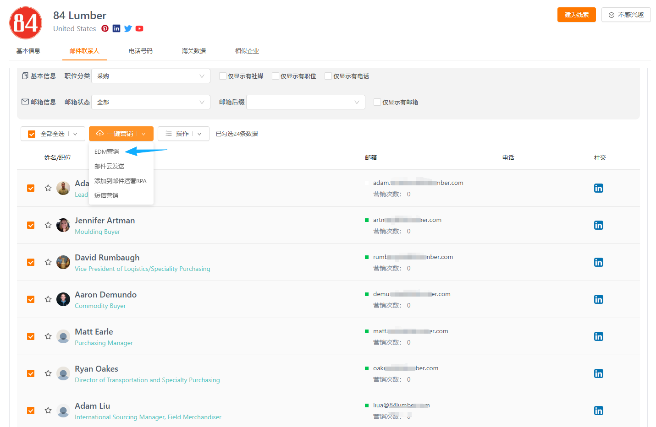Choose 添加到邮件运营RPA menu option

coord(121,181)
